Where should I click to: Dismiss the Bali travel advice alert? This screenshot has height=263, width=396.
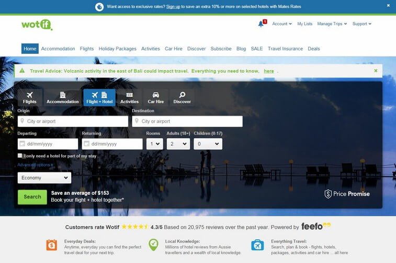click(376, 71)
